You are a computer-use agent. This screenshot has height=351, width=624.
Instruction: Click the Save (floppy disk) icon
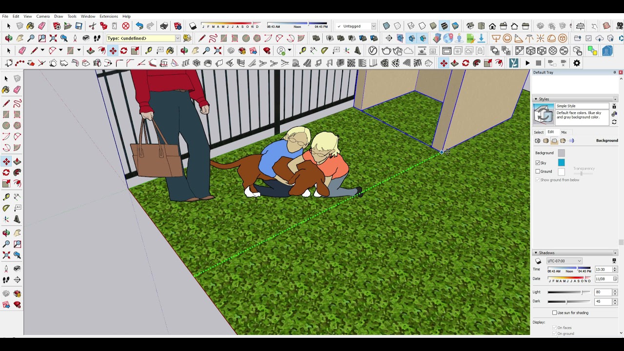point(78,26)
